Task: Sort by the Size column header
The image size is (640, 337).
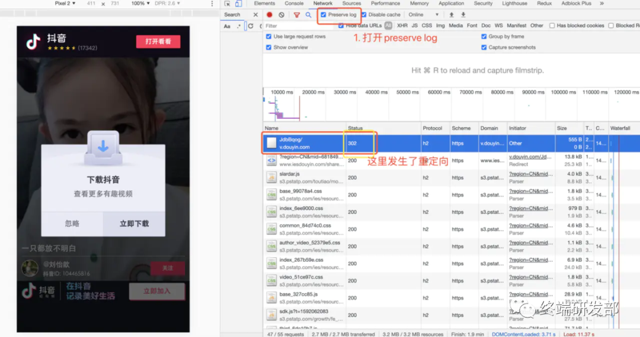Action: pyautogui.click(x=569, y=128)
